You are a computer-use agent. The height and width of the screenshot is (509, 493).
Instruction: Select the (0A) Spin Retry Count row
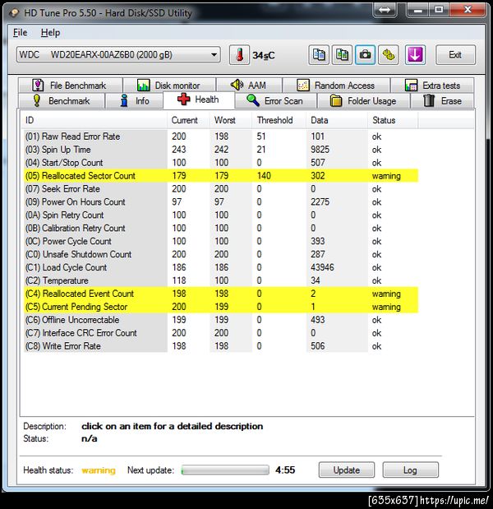(221, 215)
